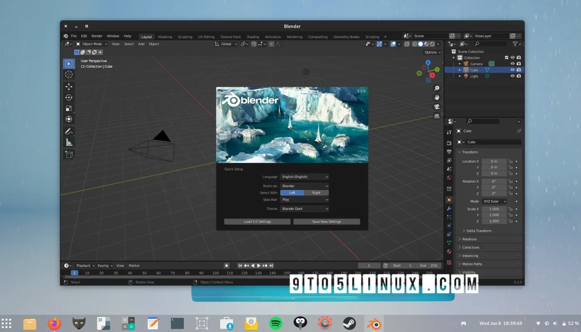Screen dimensions: 581x332
Task: Hide the Camera in viewport
Action: [x=513, y=64]
